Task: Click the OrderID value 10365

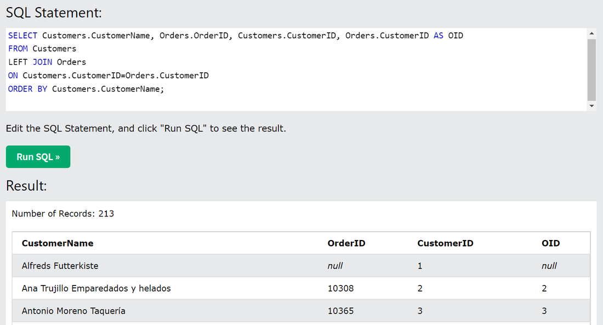Action: (340, 311)
